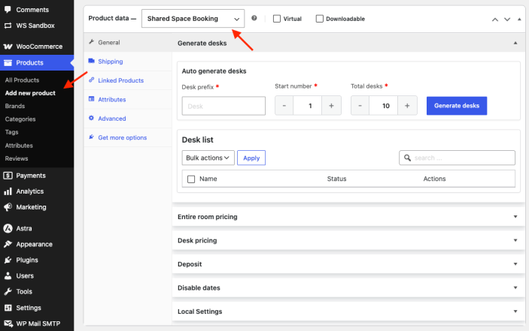Image resolution: width=529 pixels, height=331 pixels.
Task: Click the Total desks number field
Action: pos(384,106)
